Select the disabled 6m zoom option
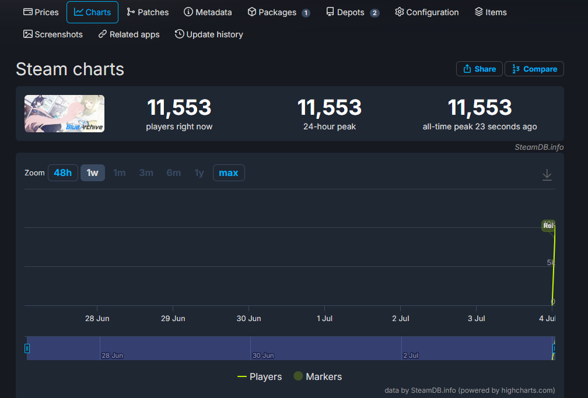The width and height of the screenshot is (588, 398). 174,172
